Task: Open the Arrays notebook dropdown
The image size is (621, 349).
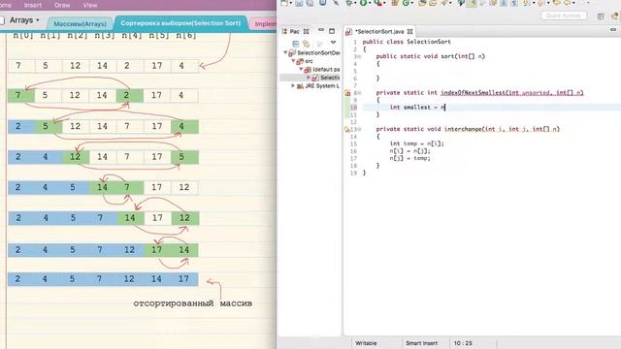Action: (x=38, y=19)
